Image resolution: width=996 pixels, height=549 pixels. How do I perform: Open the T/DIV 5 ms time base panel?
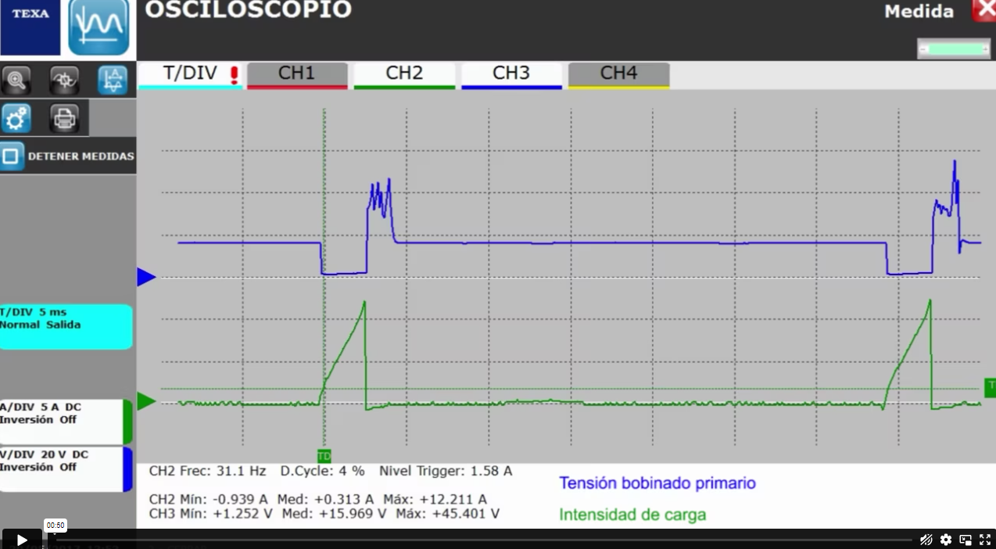[x=66, y=326]
